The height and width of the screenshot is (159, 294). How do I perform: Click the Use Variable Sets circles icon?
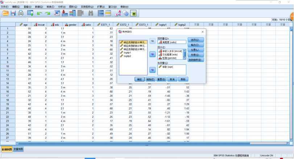pos(125,13)
